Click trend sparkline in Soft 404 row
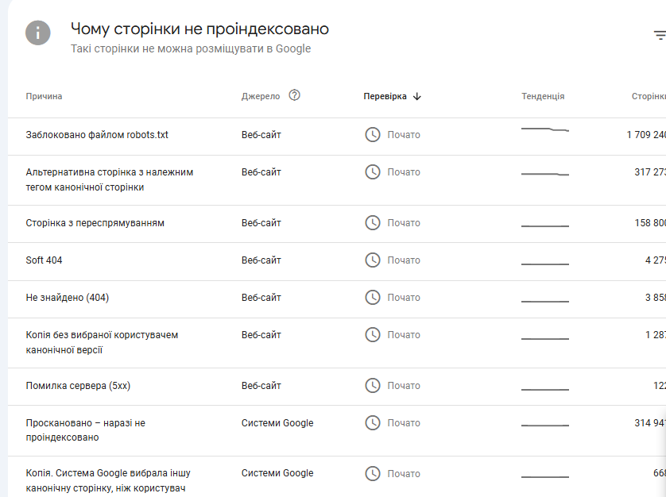Viewport: 666px width, 497px height. pyautogui.click(x=544, y=263)
